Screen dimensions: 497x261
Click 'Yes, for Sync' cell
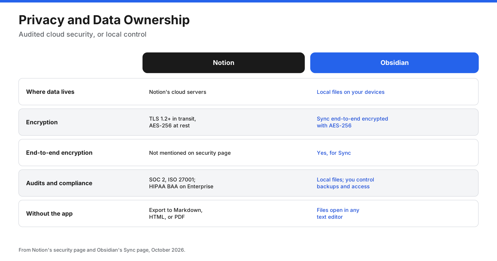coord(334,153)
